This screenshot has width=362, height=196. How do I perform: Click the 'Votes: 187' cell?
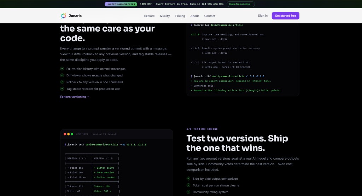103,191
